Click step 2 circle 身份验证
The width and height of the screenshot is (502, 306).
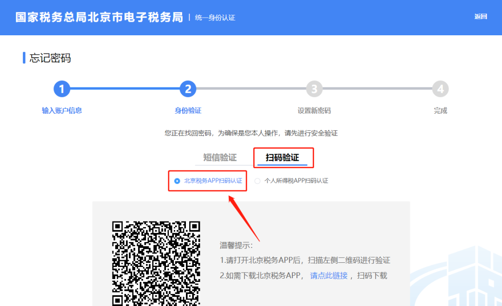(x=188, y=89)
